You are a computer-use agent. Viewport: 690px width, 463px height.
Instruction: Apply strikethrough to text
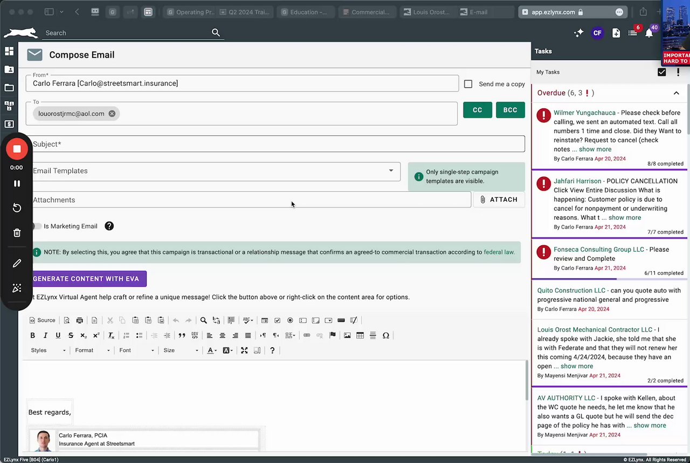click(x=71, y=335)
